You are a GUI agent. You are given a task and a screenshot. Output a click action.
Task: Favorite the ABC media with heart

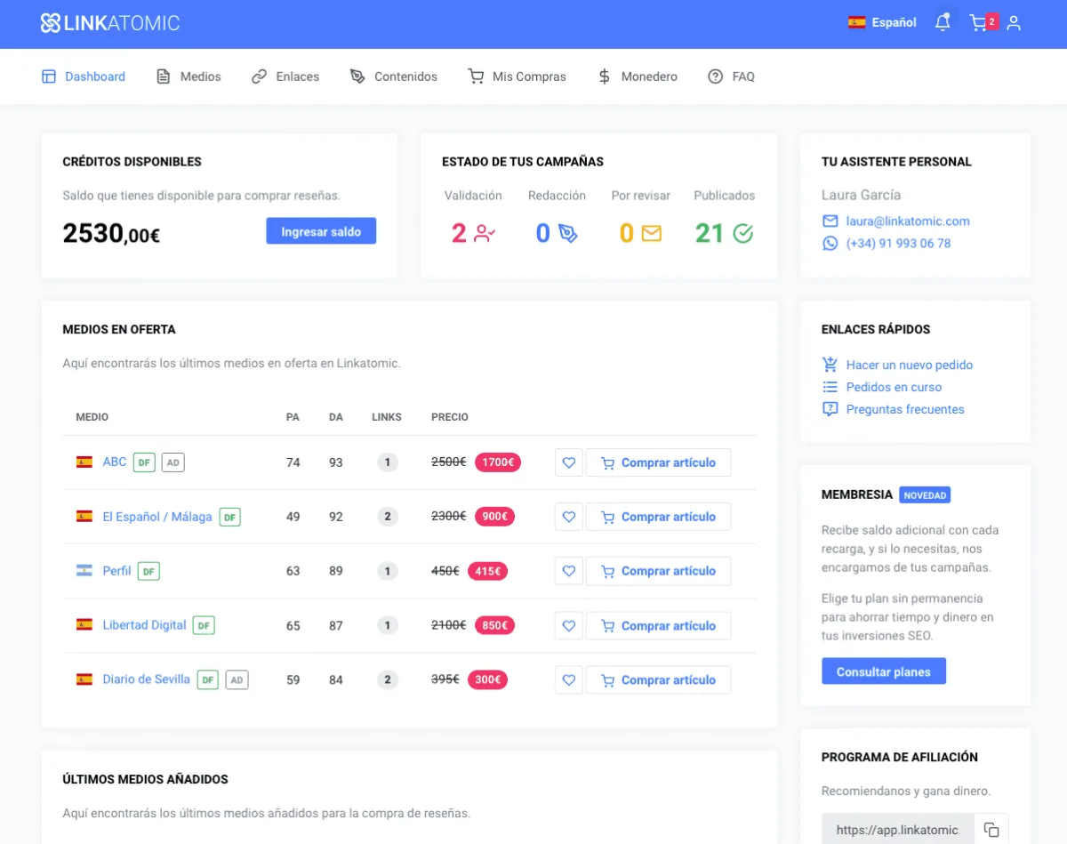coord(569,462)
